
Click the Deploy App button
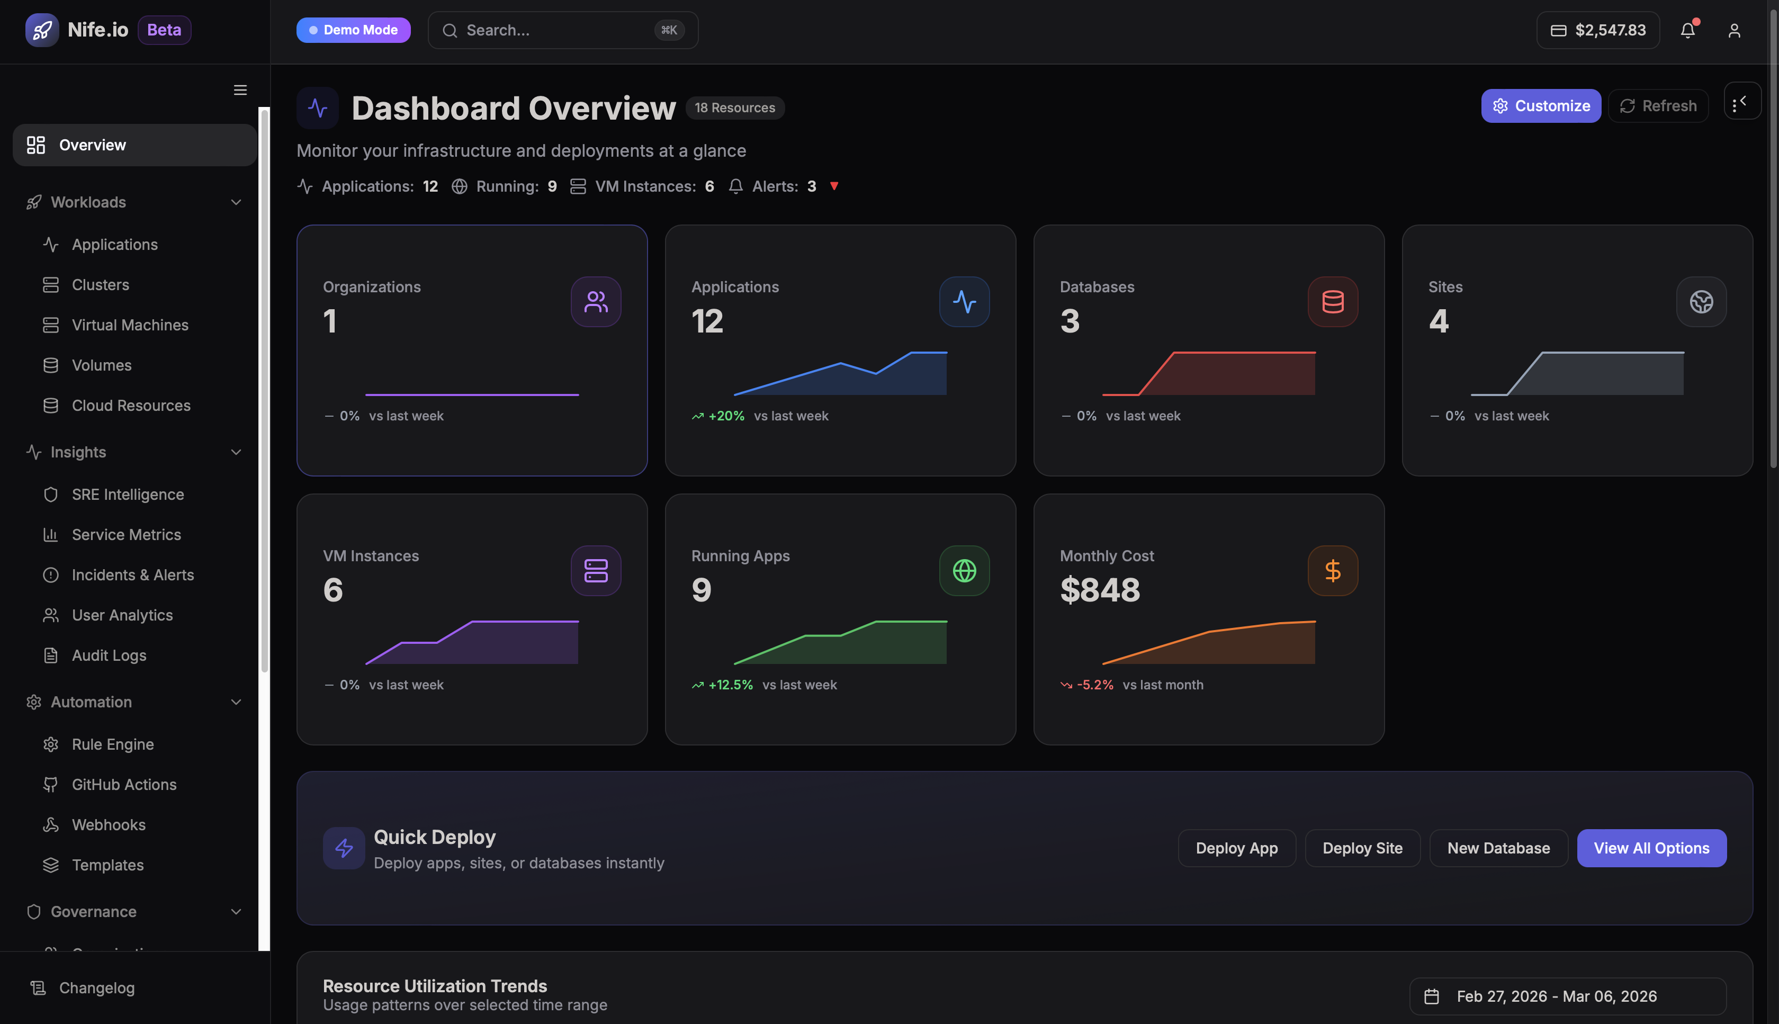[1236, 848]
